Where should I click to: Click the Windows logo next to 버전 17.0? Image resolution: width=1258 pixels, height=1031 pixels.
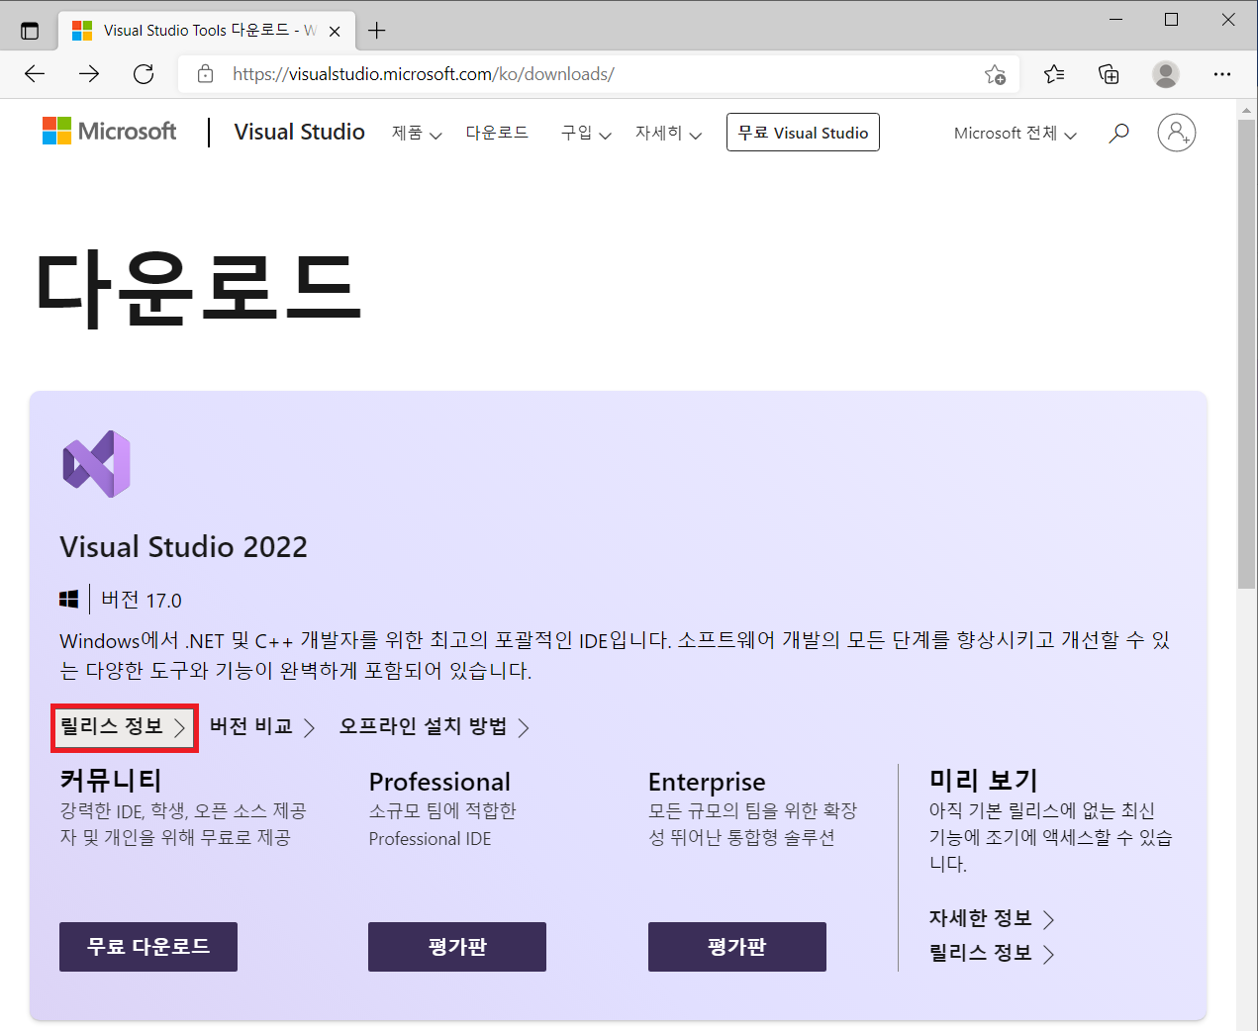(69, 600)
